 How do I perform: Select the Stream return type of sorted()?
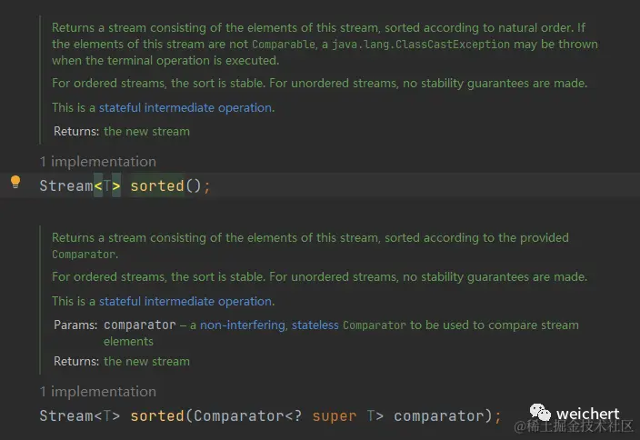click(x=66, y=186)
